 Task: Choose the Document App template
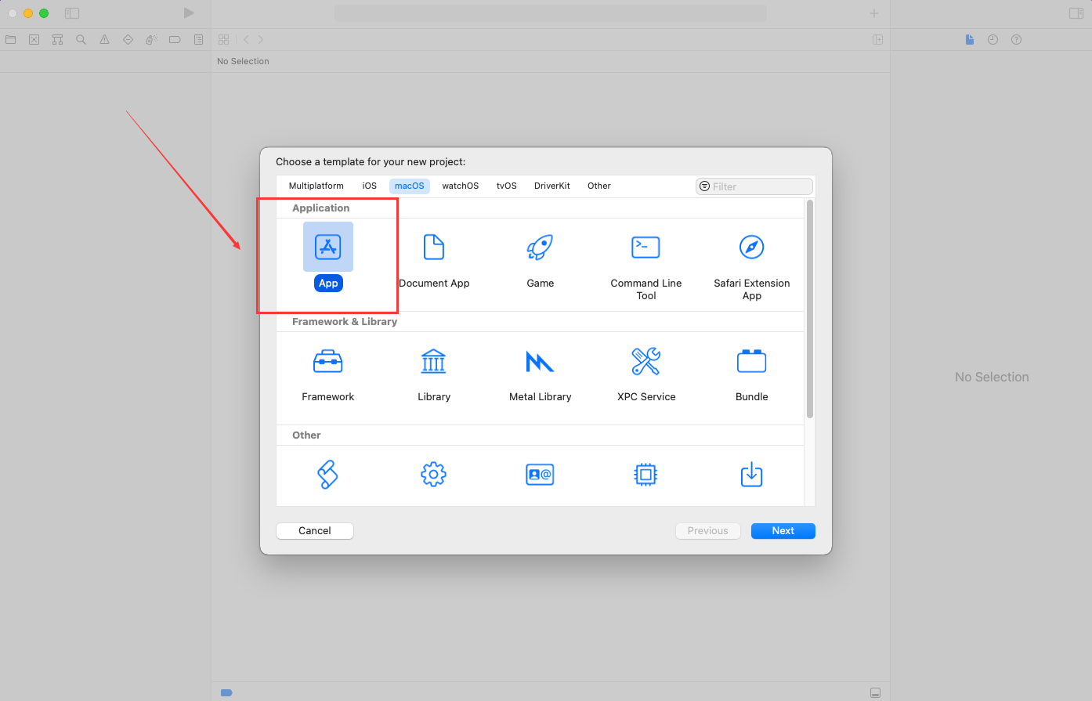434,248
